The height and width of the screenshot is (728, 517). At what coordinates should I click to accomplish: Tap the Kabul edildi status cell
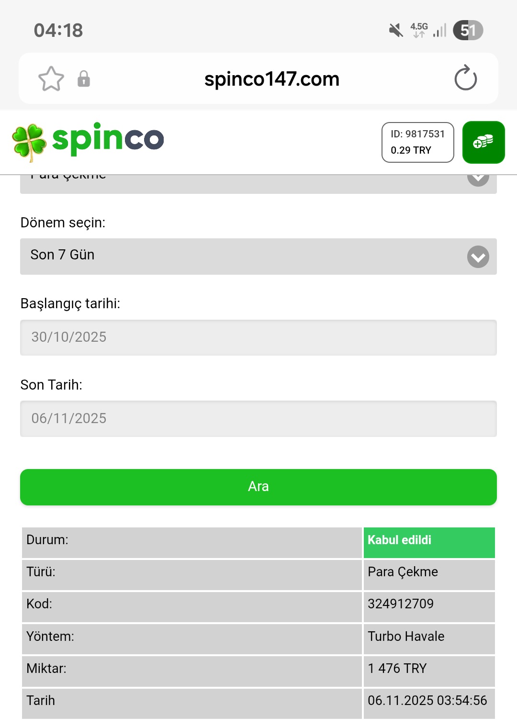(x=429, y=542)
